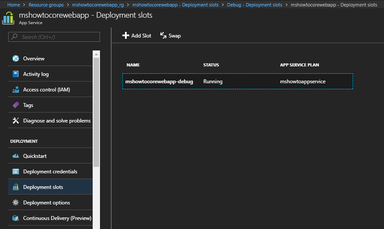Viewport: 384px width, 229px height.
Task: Click the mshowtocorewebapp - Deployment slots page title
Action: 86,15
